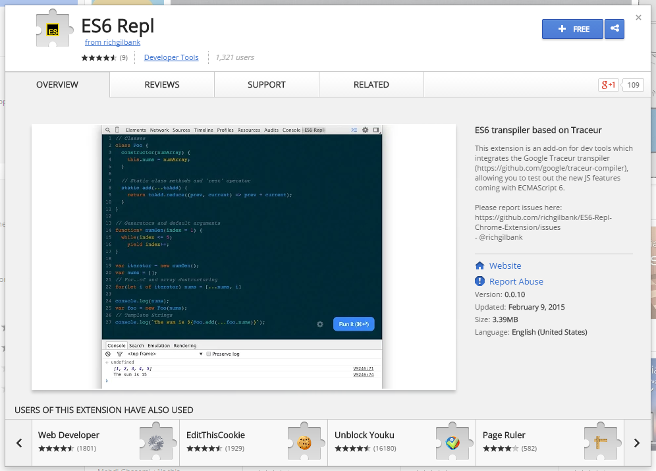Select the Search drawer tab
This screenshot has height=471, width=656.
click(x=136, y=346)
